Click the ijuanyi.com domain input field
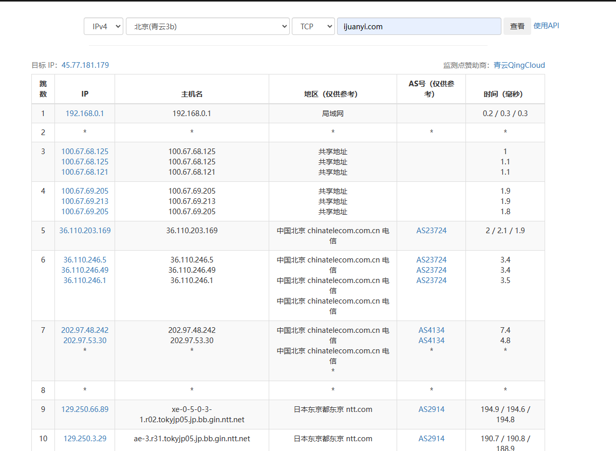 point(419,27)
